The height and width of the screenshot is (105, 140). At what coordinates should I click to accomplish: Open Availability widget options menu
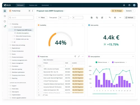point(83,25)
